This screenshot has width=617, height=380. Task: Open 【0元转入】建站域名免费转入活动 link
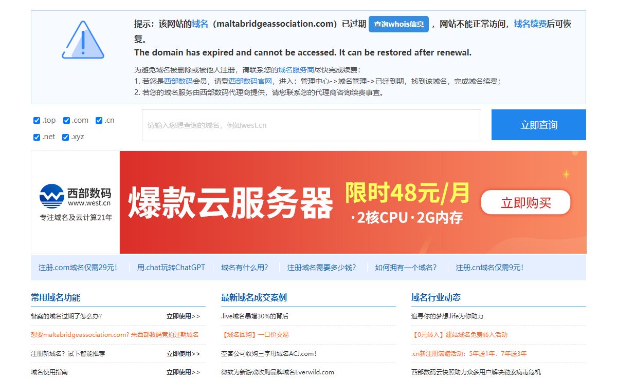[x=460, y=335]
